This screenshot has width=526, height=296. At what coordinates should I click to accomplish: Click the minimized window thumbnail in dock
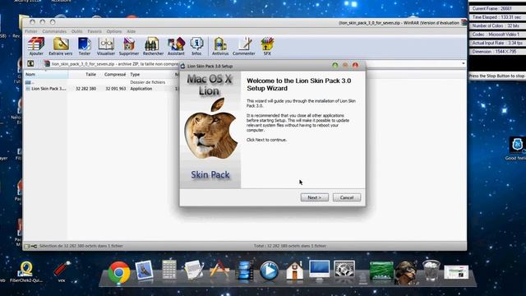click(456, 272)
